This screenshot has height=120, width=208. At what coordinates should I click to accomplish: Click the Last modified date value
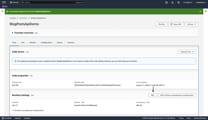pos(150,85)
